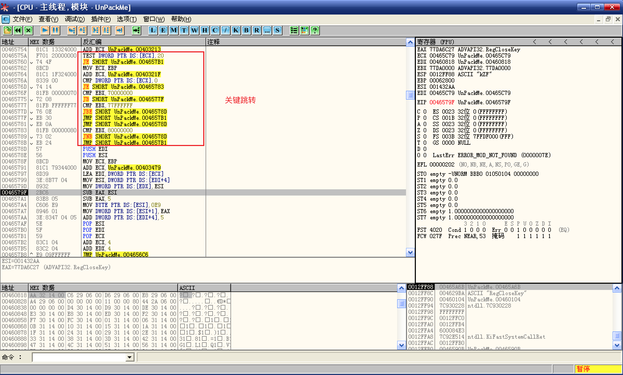Screen dimensions: 623x375
Task: Click stack pane scroll up arrow
Action: 617,288
